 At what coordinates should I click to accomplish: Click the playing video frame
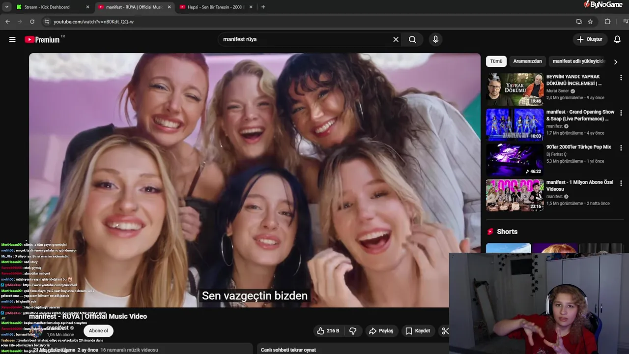tap(255, 180)
